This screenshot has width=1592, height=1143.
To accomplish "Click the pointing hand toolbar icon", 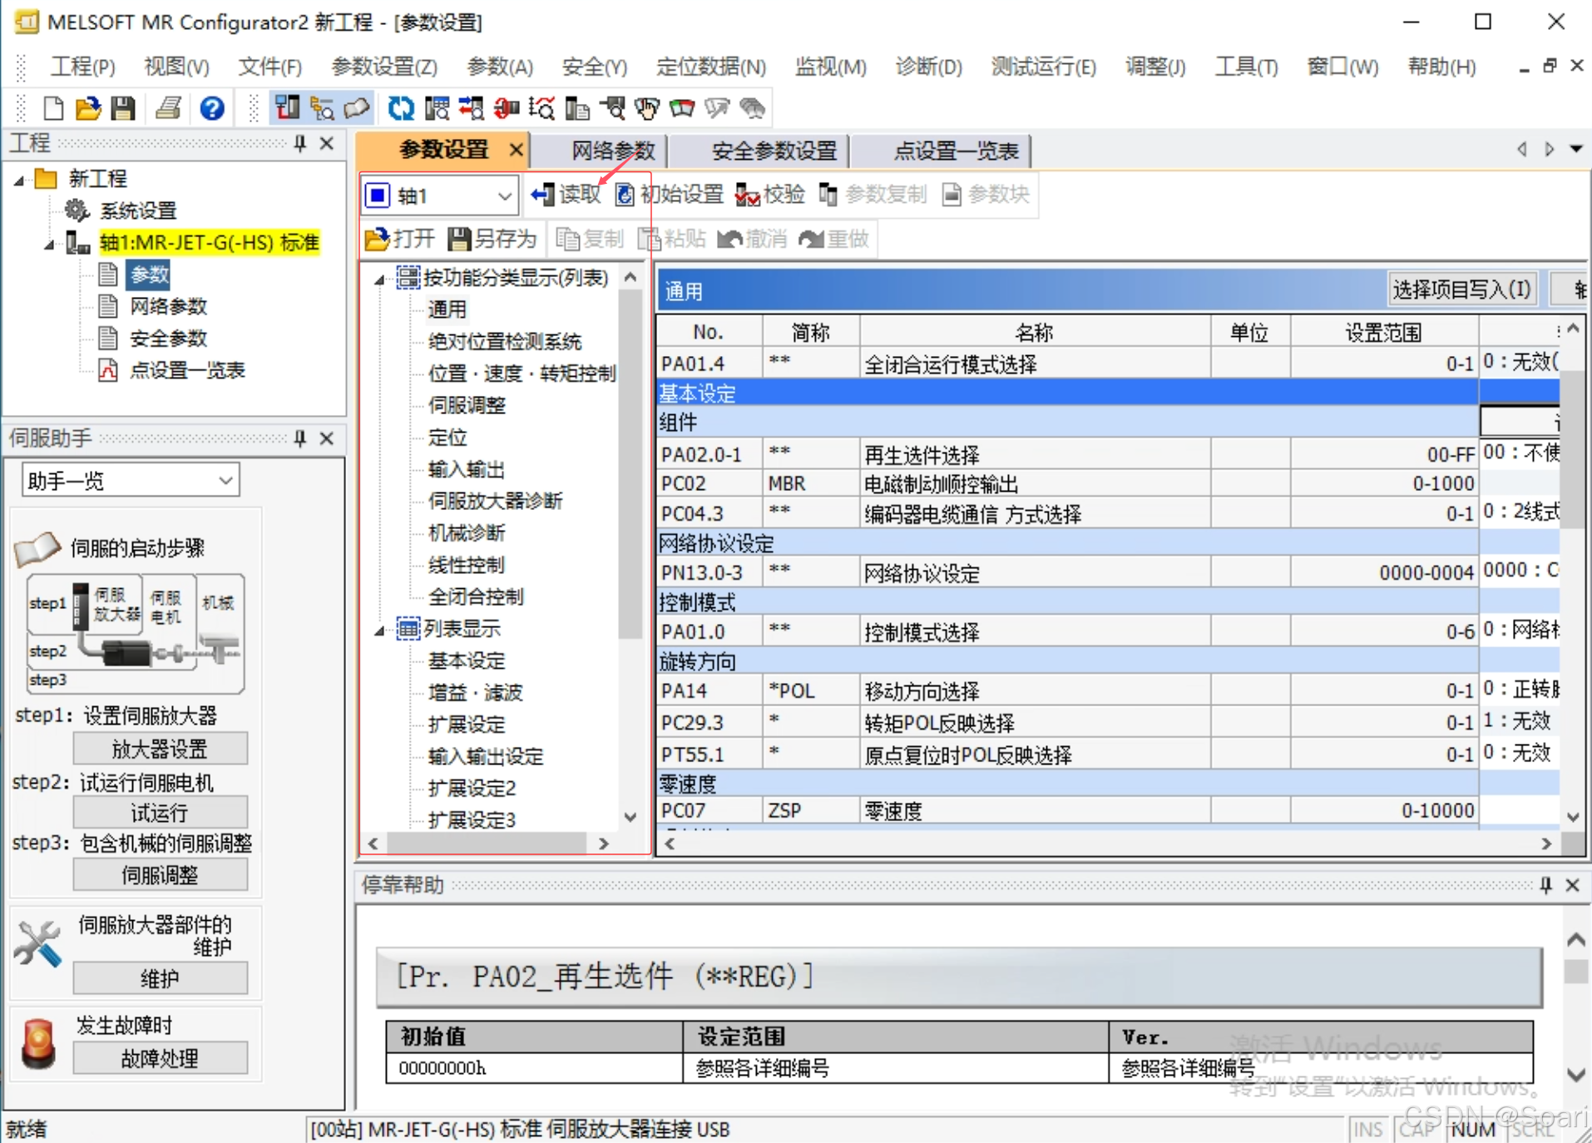I will coord(646,108).
